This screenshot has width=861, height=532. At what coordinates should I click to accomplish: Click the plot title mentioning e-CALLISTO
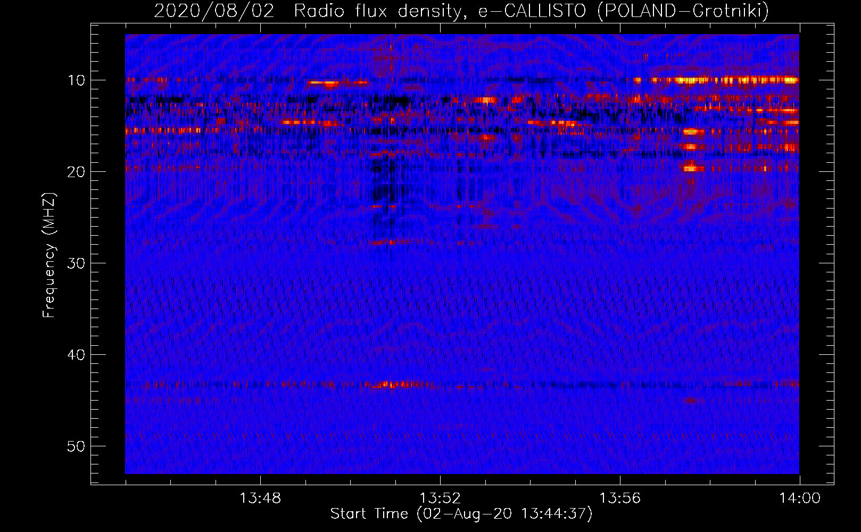(x=461, y=11)
